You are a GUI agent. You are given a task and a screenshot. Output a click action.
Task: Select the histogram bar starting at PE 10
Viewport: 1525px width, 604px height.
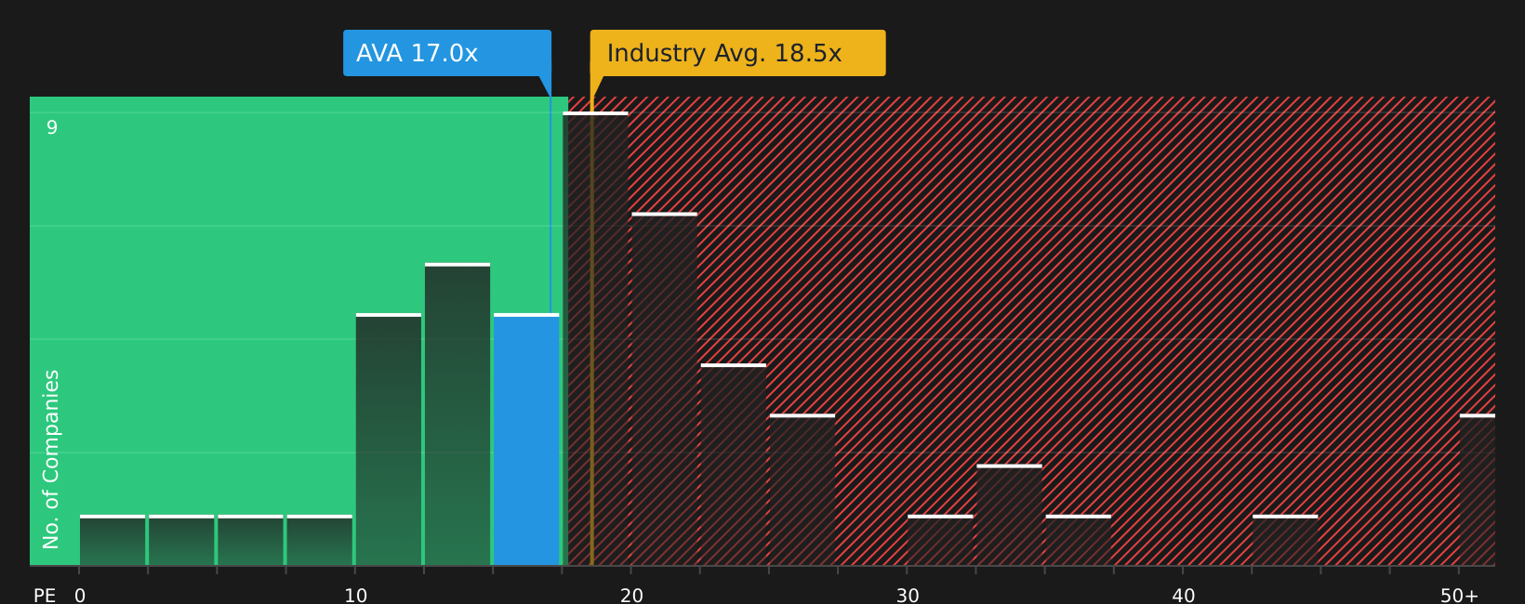pos(389,440)
